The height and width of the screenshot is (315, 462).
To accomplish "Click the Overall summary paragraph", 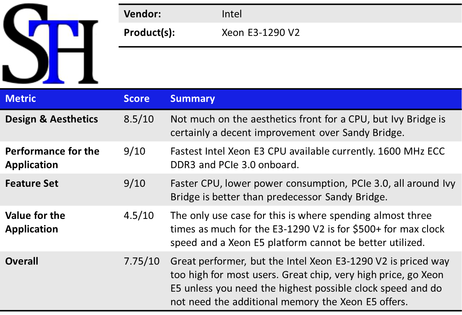I will pos(309,281).
